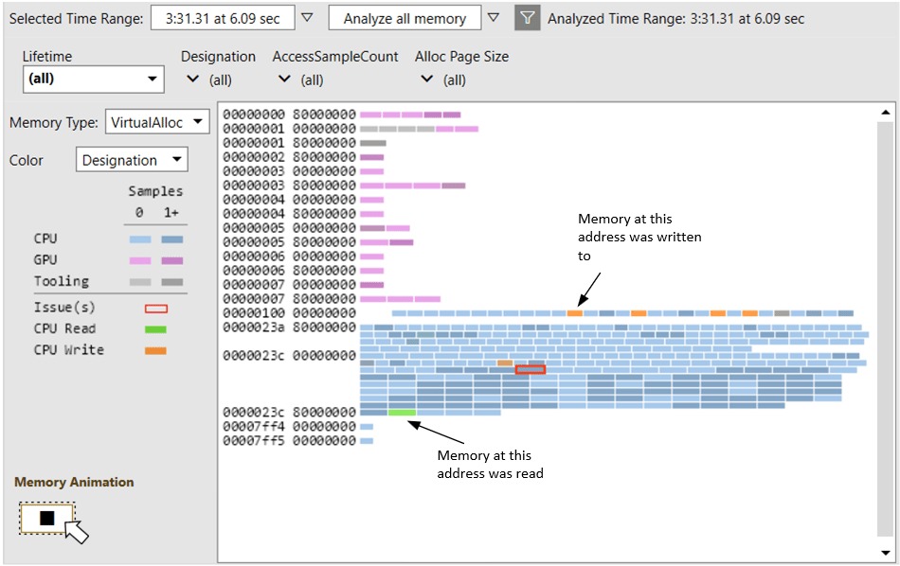Click the Tooling 1+ samples dark gray swatch

[x=172, y=281]
